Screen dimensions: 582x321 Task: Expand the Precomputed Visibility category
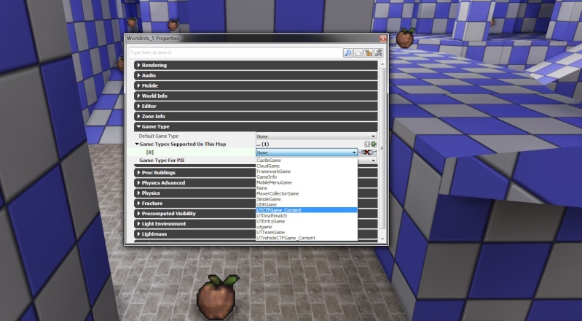click(x=195, y=214)
